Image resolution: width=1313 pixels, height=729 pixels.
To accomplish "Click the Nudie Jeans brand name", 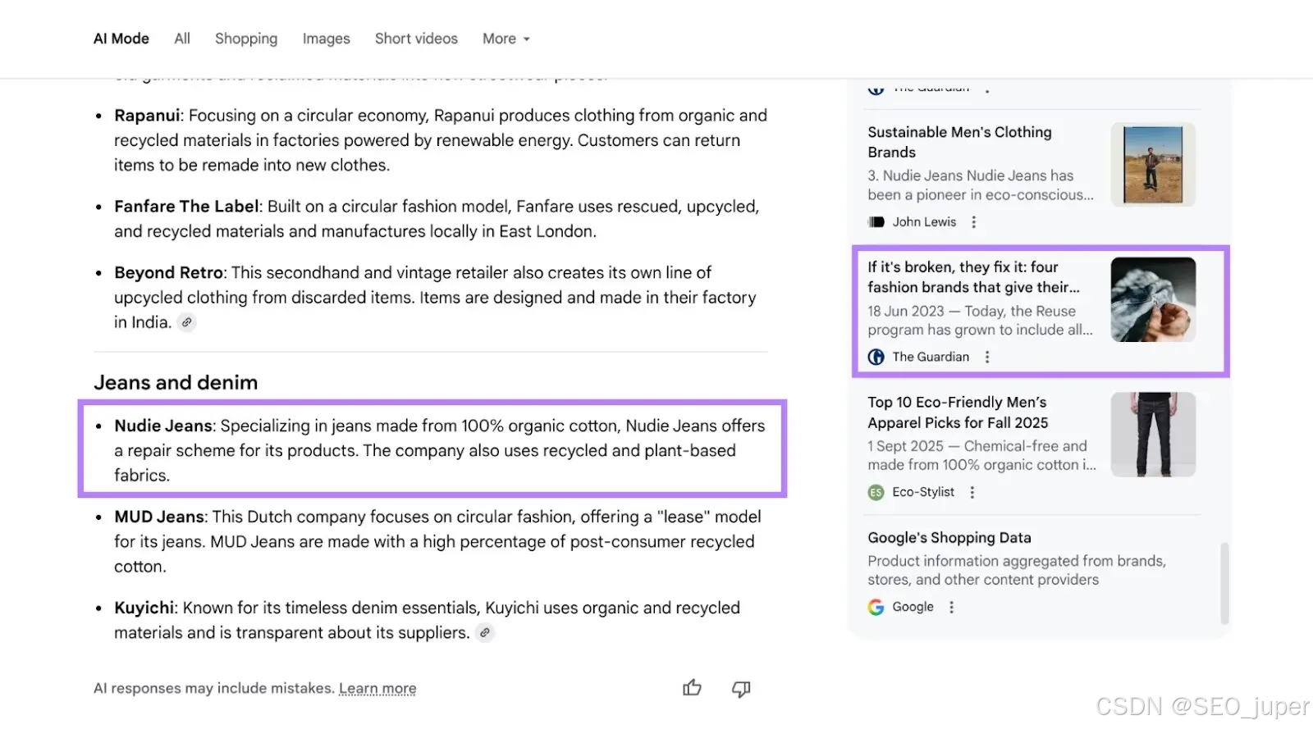I will [163, 426].
